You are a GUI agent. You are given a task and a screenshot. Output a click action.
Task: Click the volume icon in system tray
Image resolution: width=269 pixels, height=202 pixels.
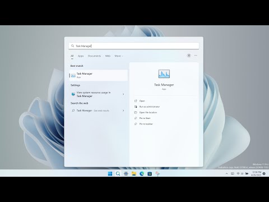coord(242,173)
